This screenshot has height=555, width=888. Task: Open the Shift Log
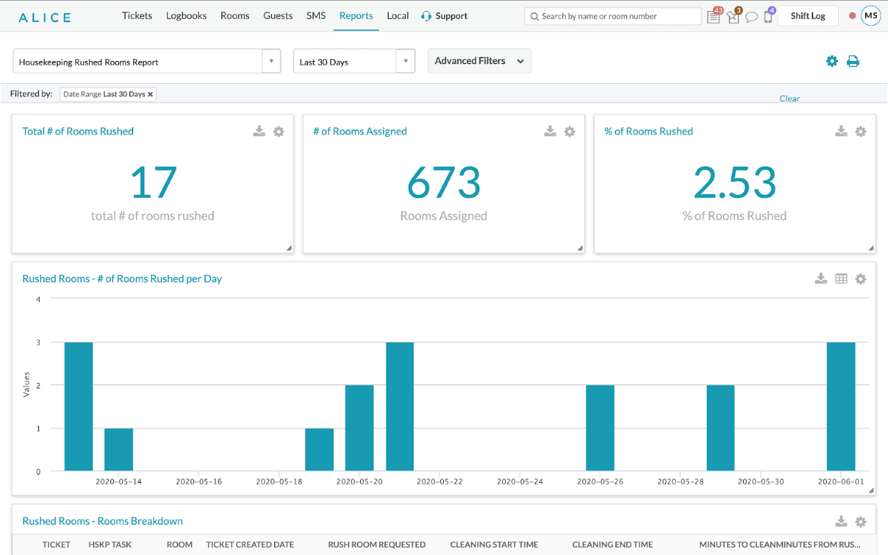808,16
